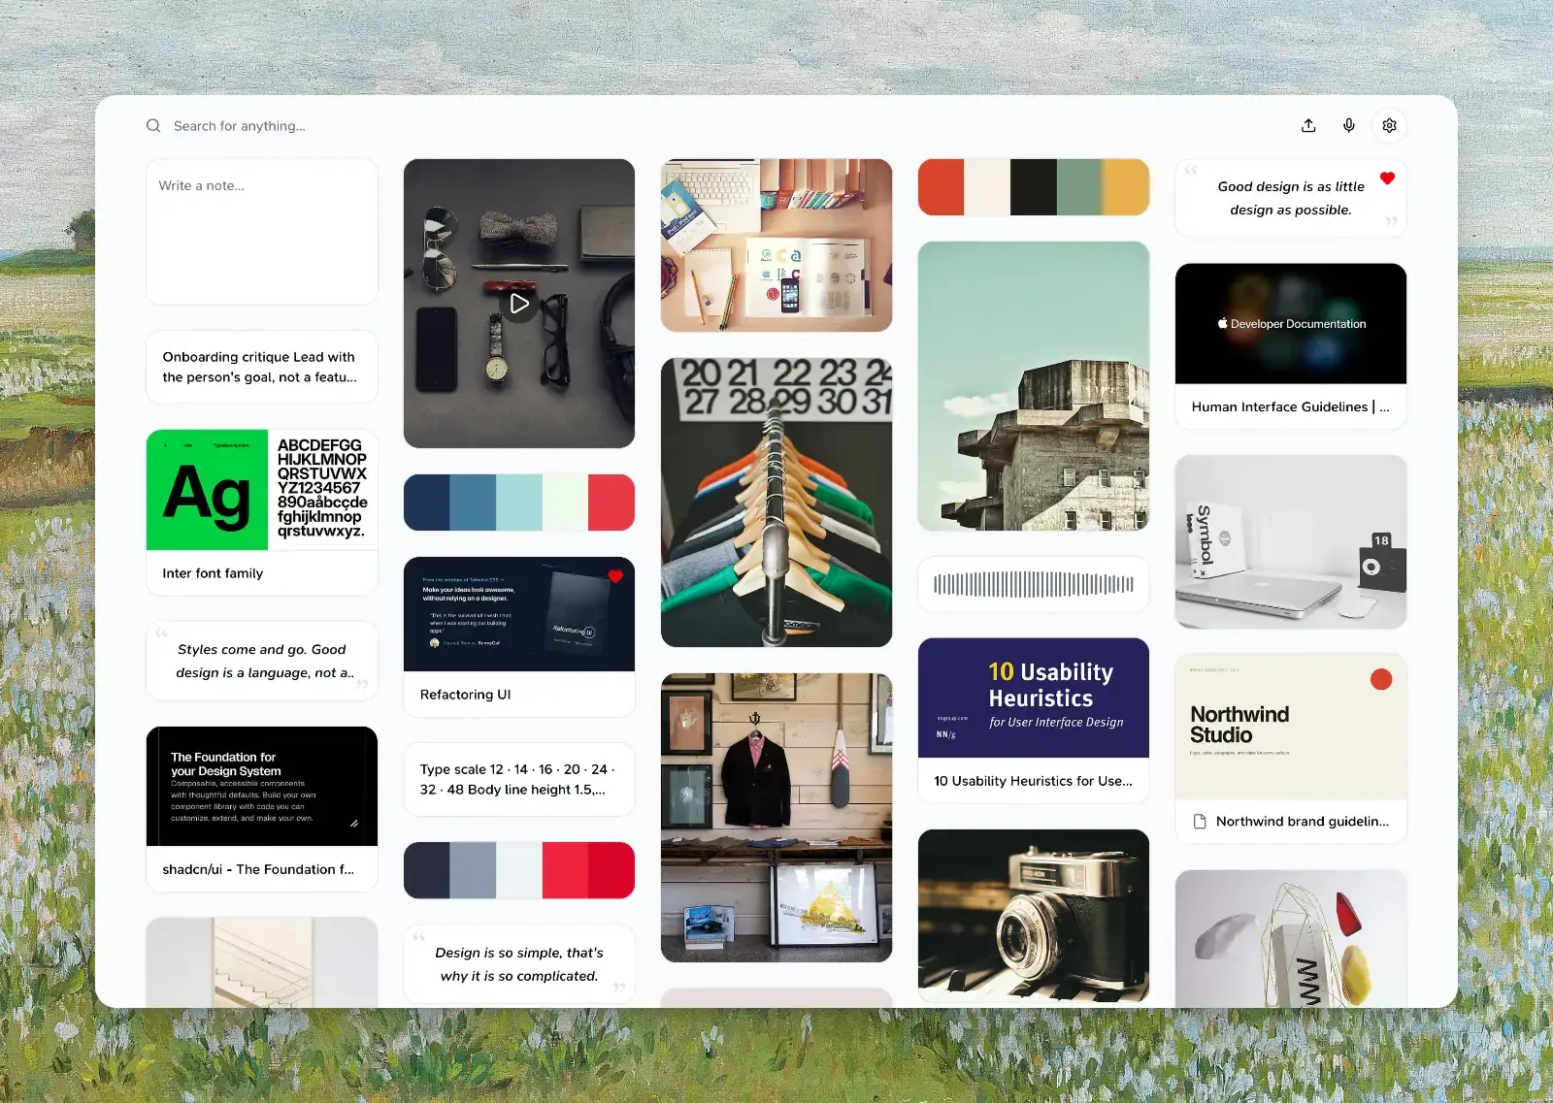Click the magnifier search icon
Viewport: 1553px width, 1103px height.
pyautogui.click(x=153, y=126)
